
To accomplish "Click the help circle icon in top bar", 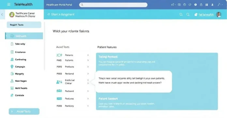I will [x=185, y=5].
